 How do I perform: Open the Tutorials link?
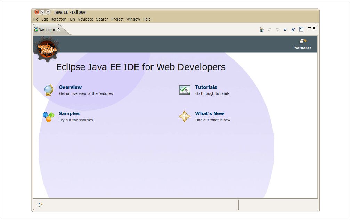pos(206,87)
